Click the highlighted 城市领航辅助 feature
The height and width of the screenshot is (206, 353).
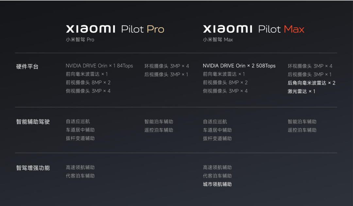coord(217,184)
